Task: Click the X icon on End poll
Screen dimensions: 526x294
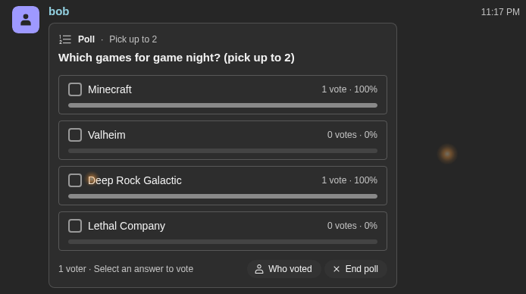Action: (x=337, y=269)
